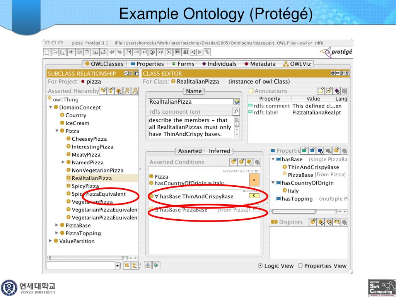Image resolution: width=396 pixels, height=297 pixels.
Task: Open the search combo box dropdown arrow
Action: click(x=118, y=266)
